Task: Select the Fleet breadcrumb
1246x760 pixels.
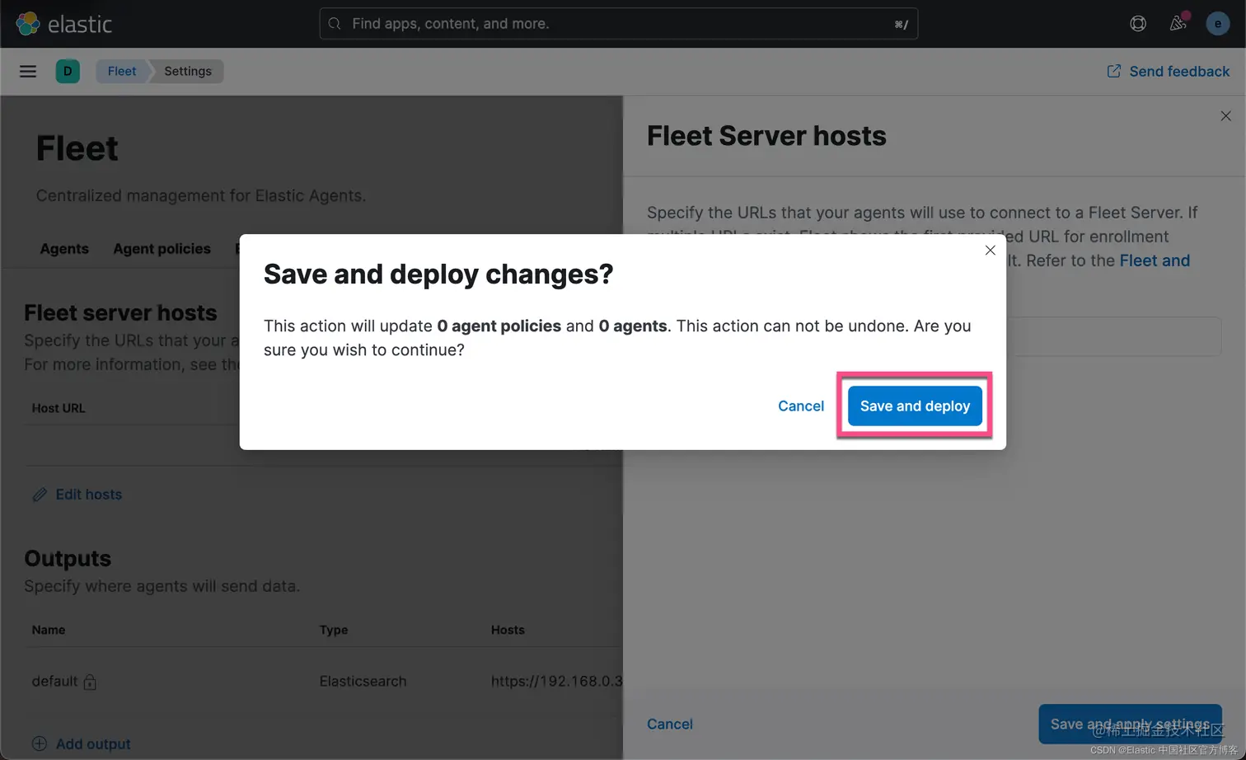Action: coord(122,72)
